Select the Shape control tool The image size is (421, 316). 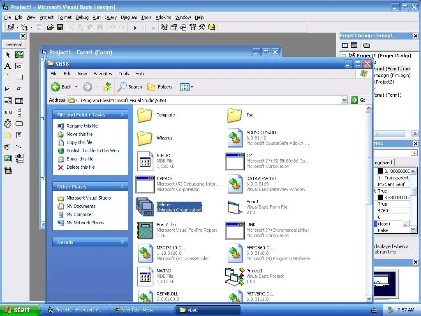tap(8, 147)
